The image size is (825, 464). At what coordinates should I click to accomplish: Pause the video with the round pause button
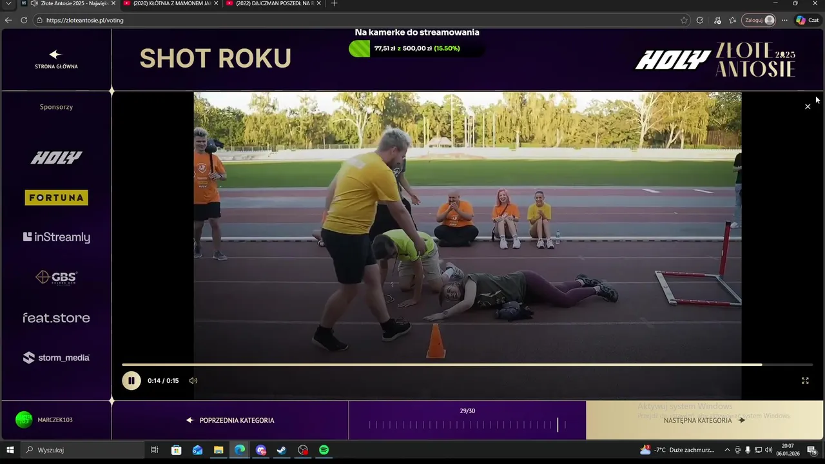pos(131,381)
